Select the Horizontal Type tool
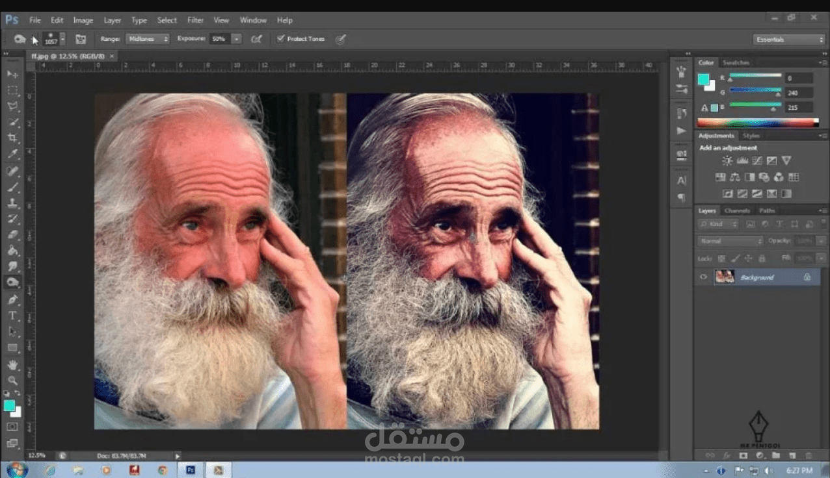The image size is (830, 478). [x=12, y=316]
